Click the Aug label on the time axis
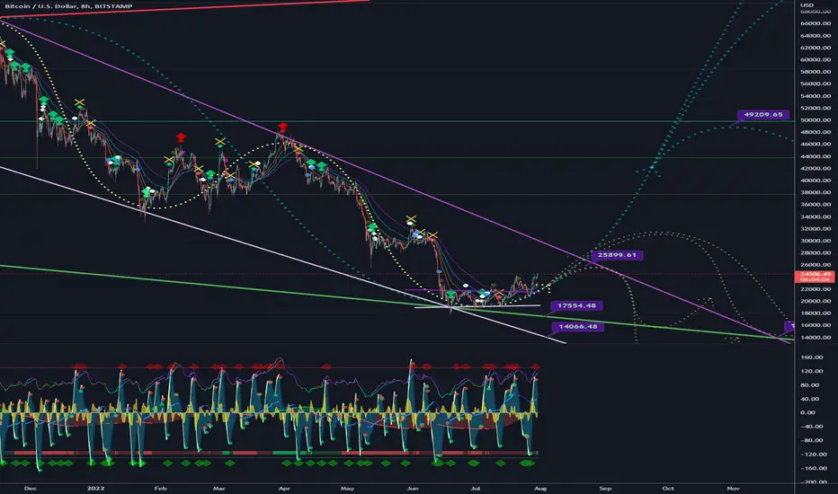 click(x=540, y=488)
